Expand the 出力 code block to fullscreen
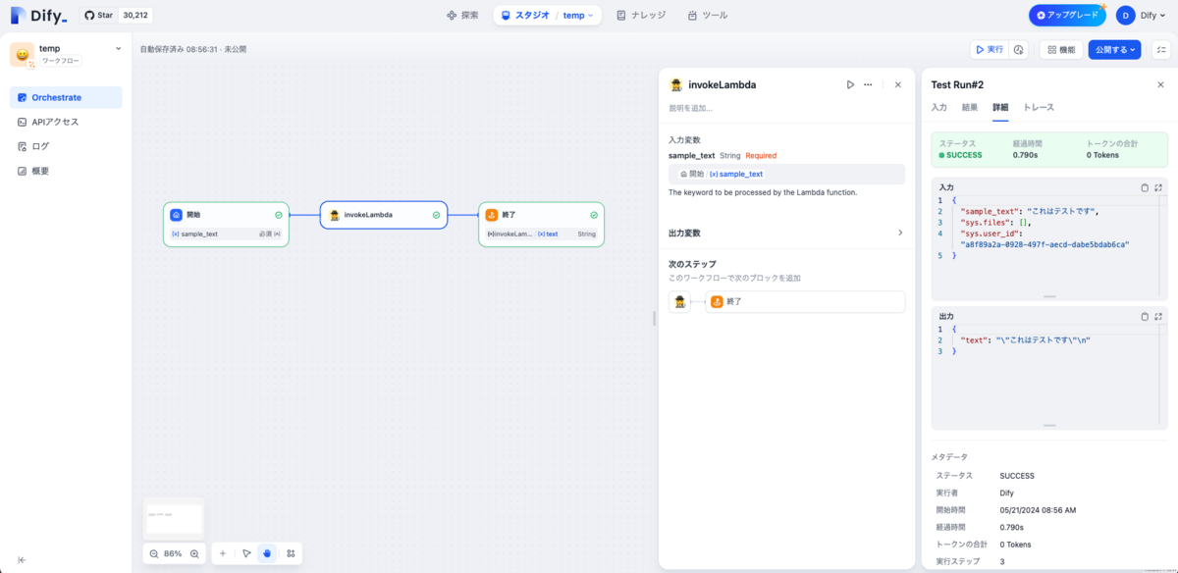Viewport: 1178px width, 573px height. point(1158,316)
